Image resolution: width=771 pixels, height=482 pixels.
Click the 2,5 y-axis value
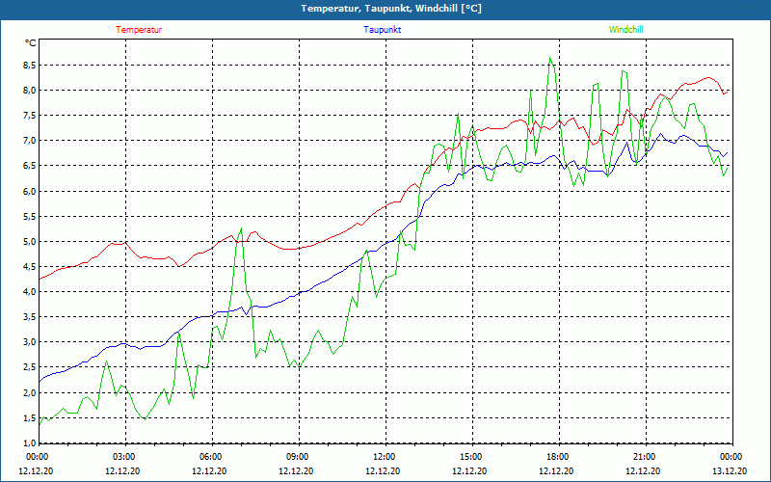coord(30,367)
